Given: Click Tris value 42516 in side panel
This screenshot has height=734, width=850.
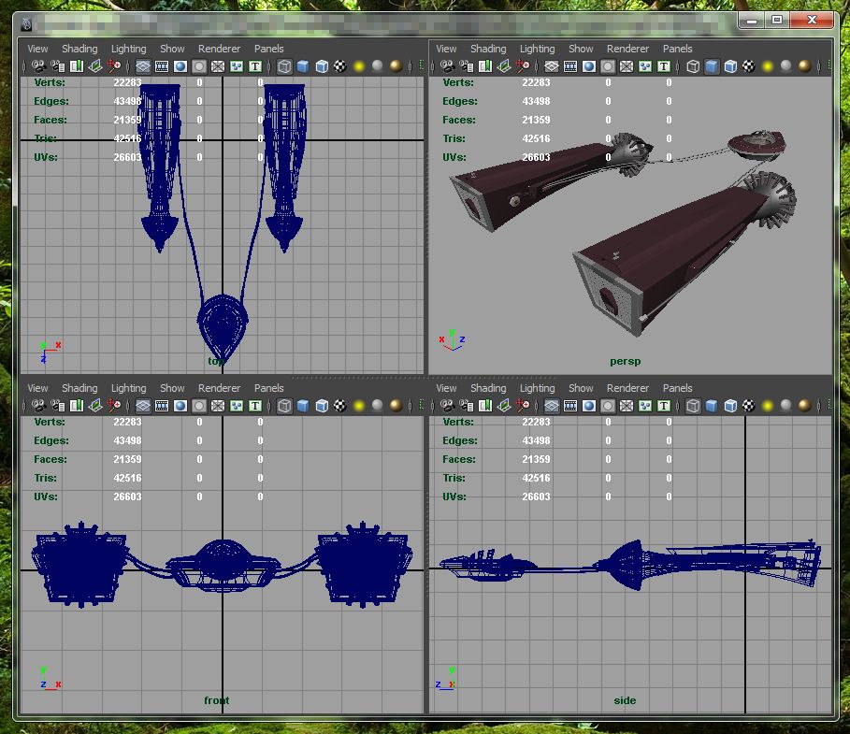Looking at the screenshot, I should click(536, 478).
